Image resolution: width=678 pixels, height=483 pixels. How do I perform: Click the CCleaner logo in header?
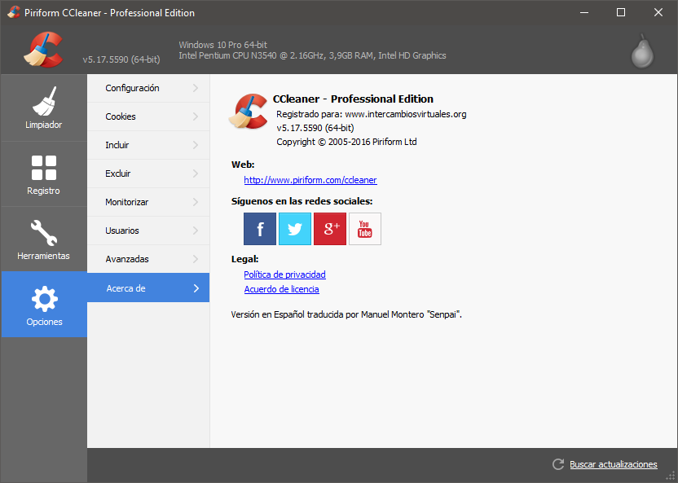click(x=43, y=49)
